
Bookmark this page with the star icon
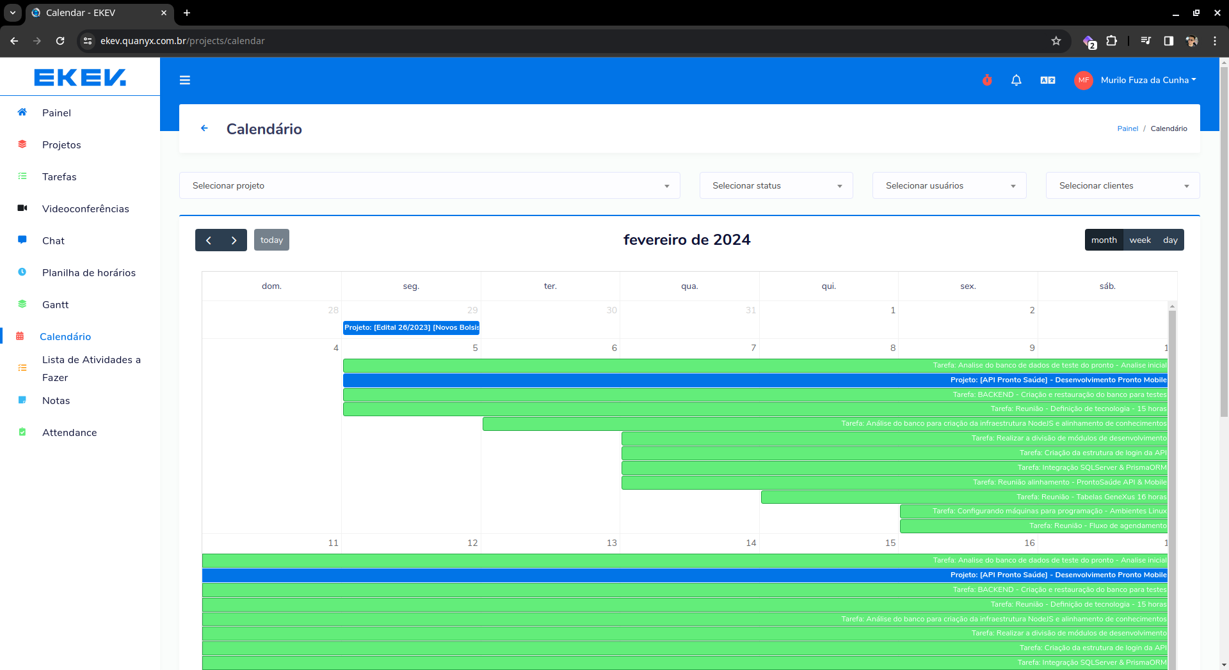point(1056,41)
